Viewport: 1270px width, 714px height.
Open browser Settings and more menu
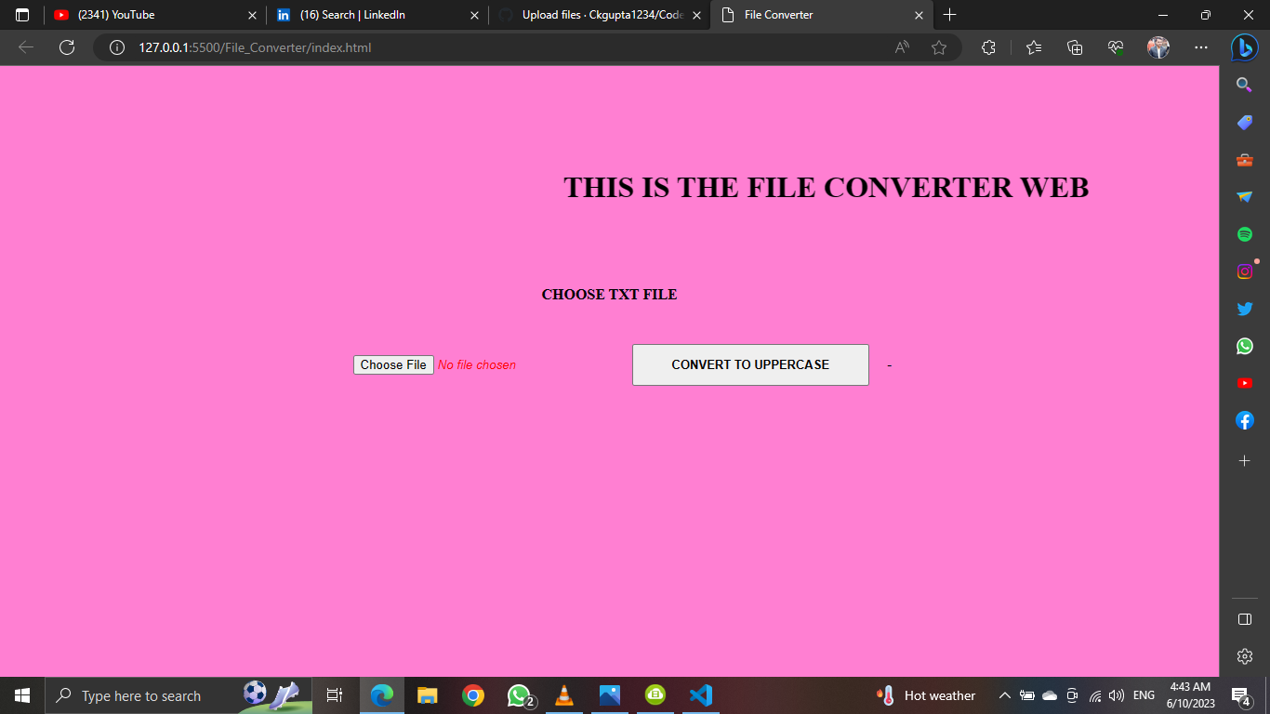click(x=1201, y=47)
